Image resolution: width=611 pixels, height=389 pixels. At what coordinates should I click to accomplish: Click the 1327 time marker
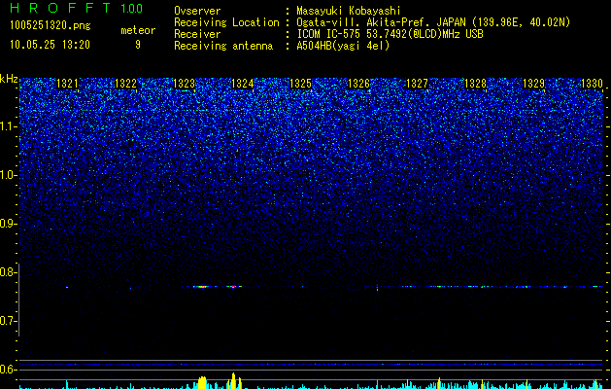[417, 84]
